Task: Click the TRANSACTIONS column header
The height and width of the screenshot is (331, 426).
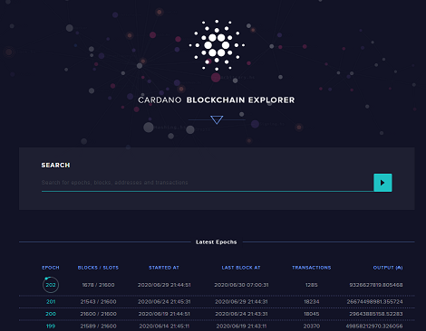Action: (x=312, y=268)
